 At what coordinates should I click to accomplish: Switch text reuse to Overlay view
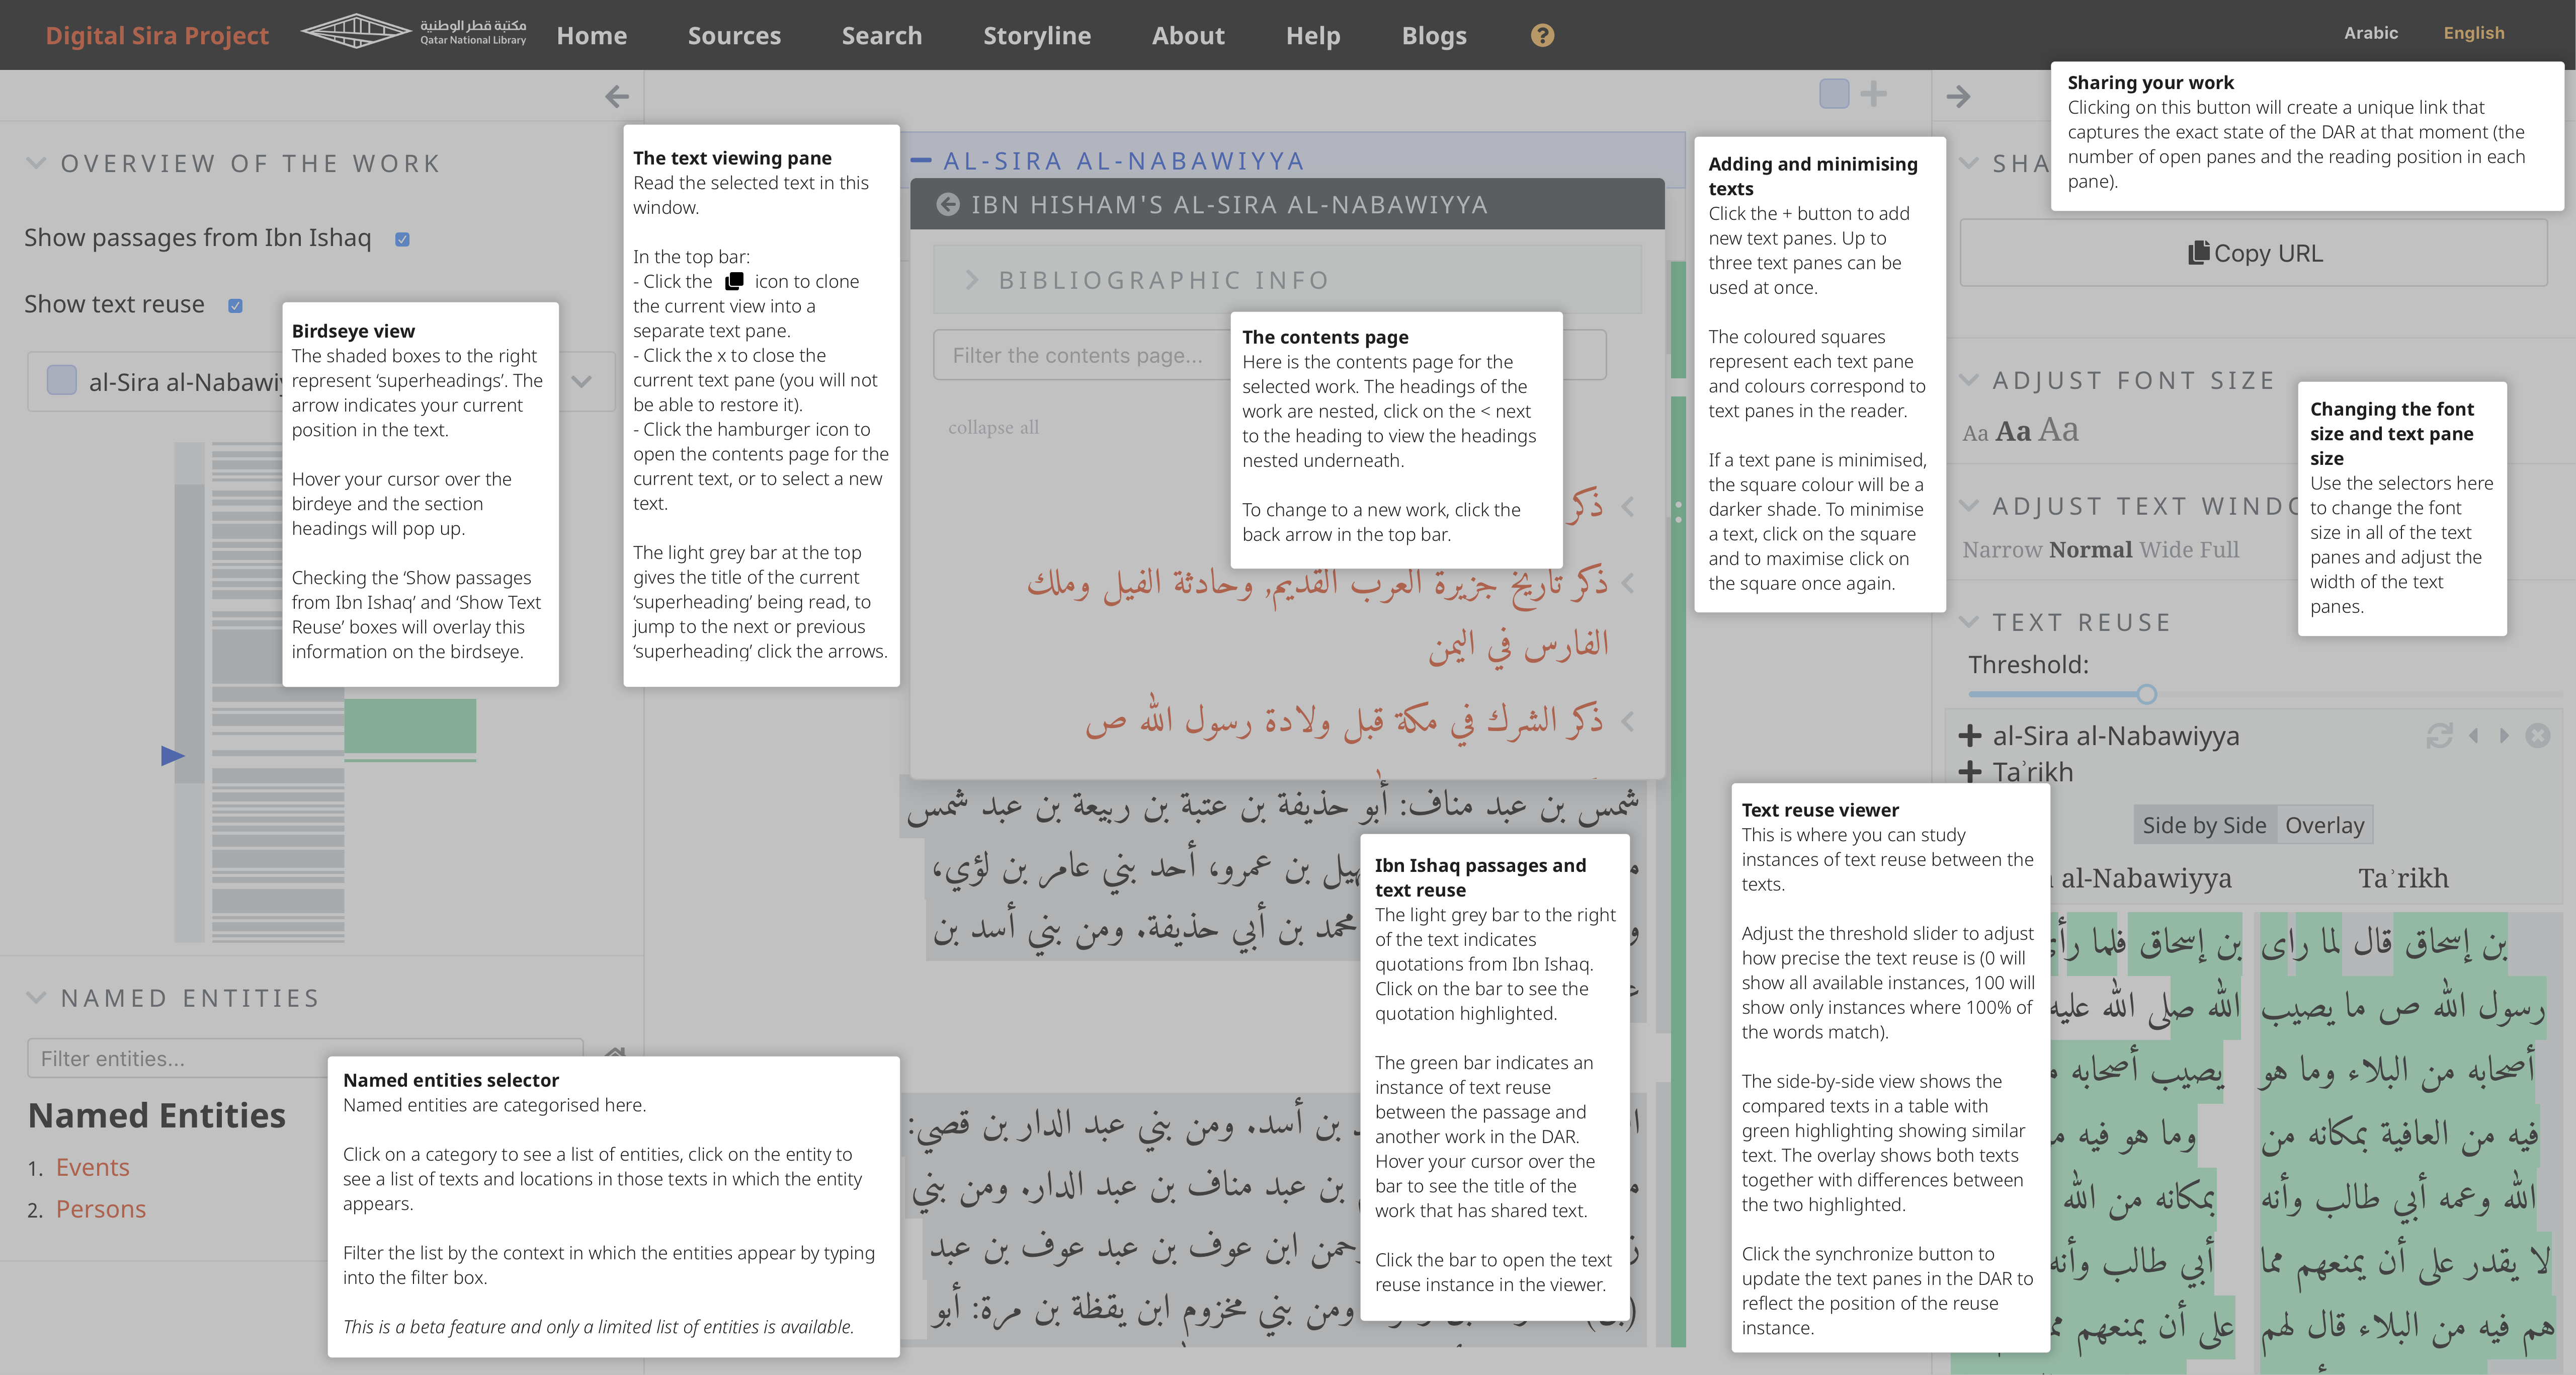pyautogui.click(x=2324, y=825)
